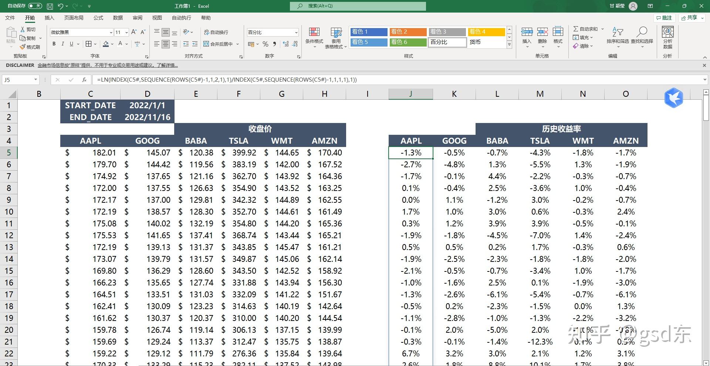This screenshot has width=710, height=366.
Task: Toggle align right
Action: pyautogui.click(x=175, y=44)
